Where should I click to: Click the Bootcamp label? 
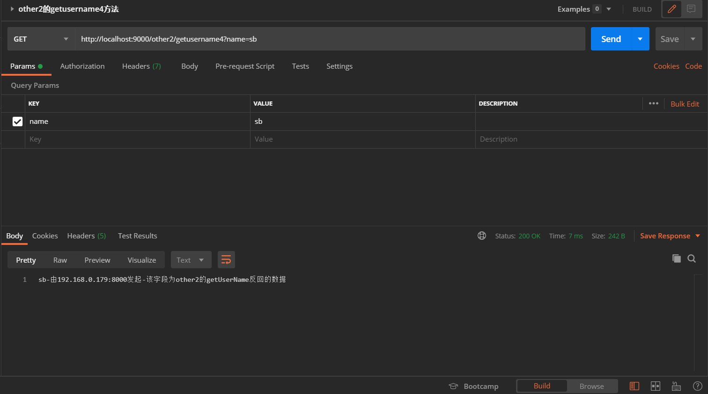tap(481, 387)
